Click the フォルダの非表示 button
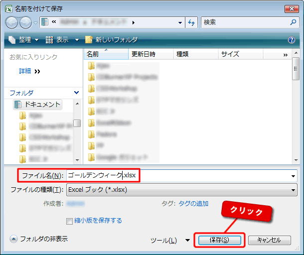The height and width of the screenshot is (255, 304). coord(38,239)
